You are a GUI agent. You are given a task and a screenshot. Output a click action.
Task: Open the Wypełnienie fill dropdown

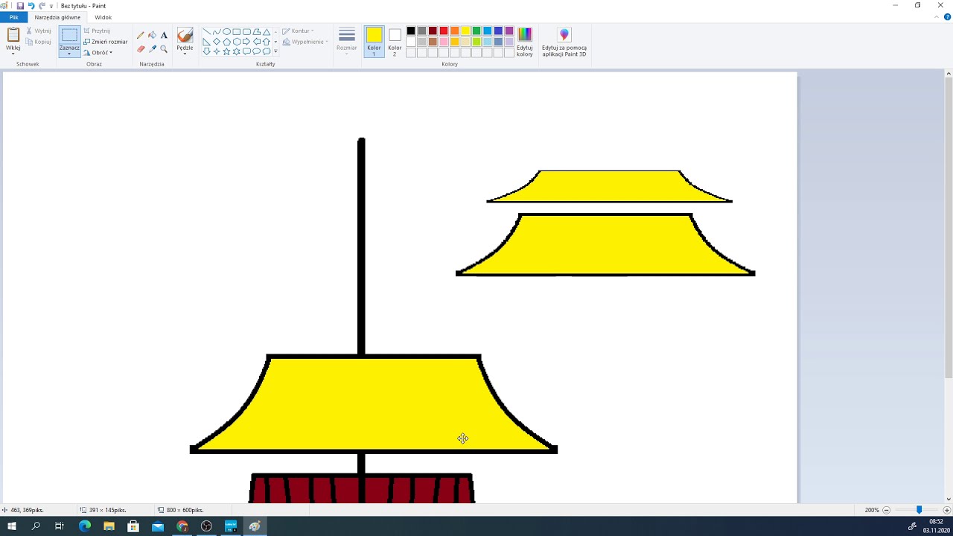(305, 42)
